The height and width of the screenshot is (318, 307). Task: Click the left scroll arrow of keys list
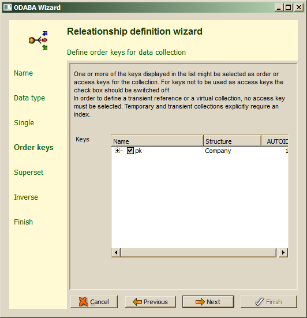tap(116, 252)
